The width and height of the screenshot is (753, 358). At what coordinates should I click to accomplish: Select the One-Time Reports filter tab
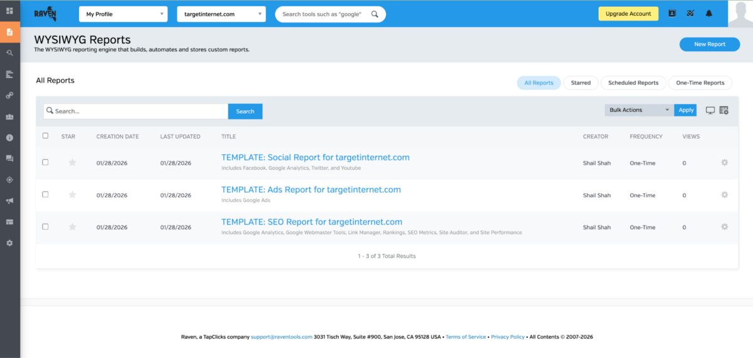click(x=700, y=83)
